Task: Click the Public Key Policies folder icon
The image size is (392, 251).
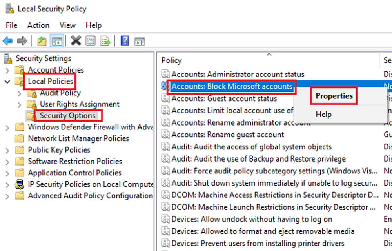Action: click(20, 150)
